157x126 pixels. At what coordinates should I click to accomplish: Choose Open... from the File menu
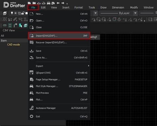click(x=59, y=20)
